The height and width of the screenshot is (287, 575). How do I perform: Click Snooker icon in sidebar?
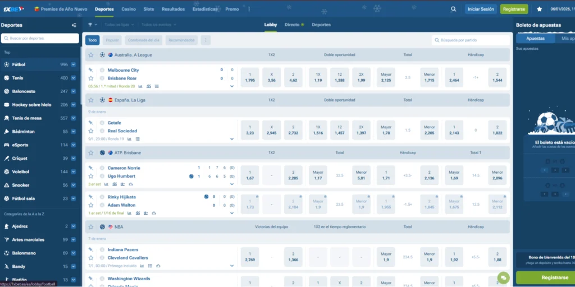pyautogui.click(x=7, y=185)
